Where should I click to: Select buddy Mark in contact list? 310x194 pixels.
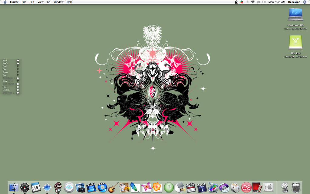(x=5, y=60)
